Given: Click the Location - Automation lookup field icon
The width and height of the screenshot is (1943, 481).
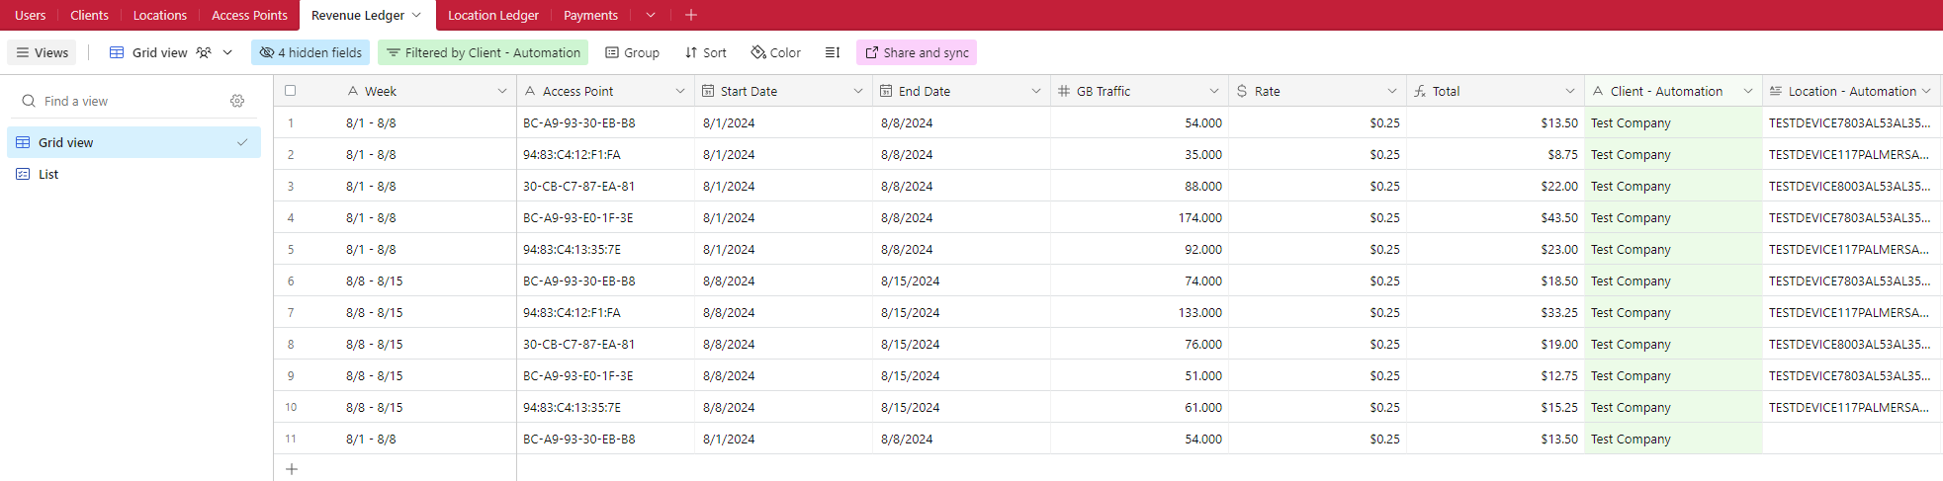Looking at the screenshot, I should (1776, 91).
